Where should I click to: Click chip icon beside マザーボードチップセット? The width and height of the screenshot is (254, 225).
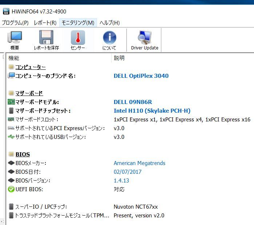coord(11,111)
